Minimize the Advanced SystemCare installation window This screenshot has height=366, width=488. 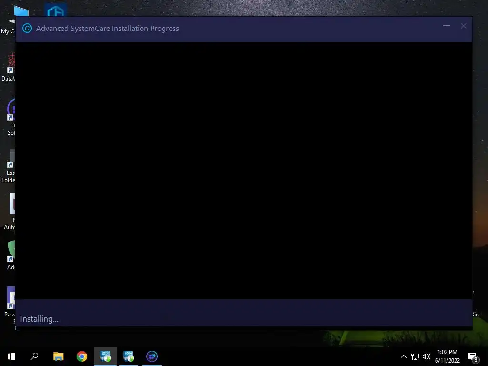tap(446, 26)
